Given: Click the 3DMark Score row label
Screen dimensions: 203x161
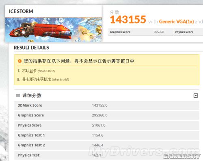Looking at the screenshot, I should [x=30, y=105].
